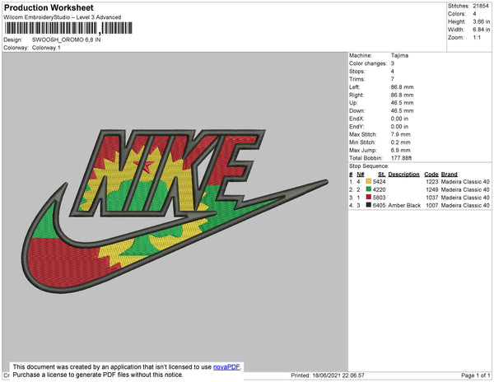
Task: Click the 'Amber Black' description cell
Action: (x=404, y=205)
